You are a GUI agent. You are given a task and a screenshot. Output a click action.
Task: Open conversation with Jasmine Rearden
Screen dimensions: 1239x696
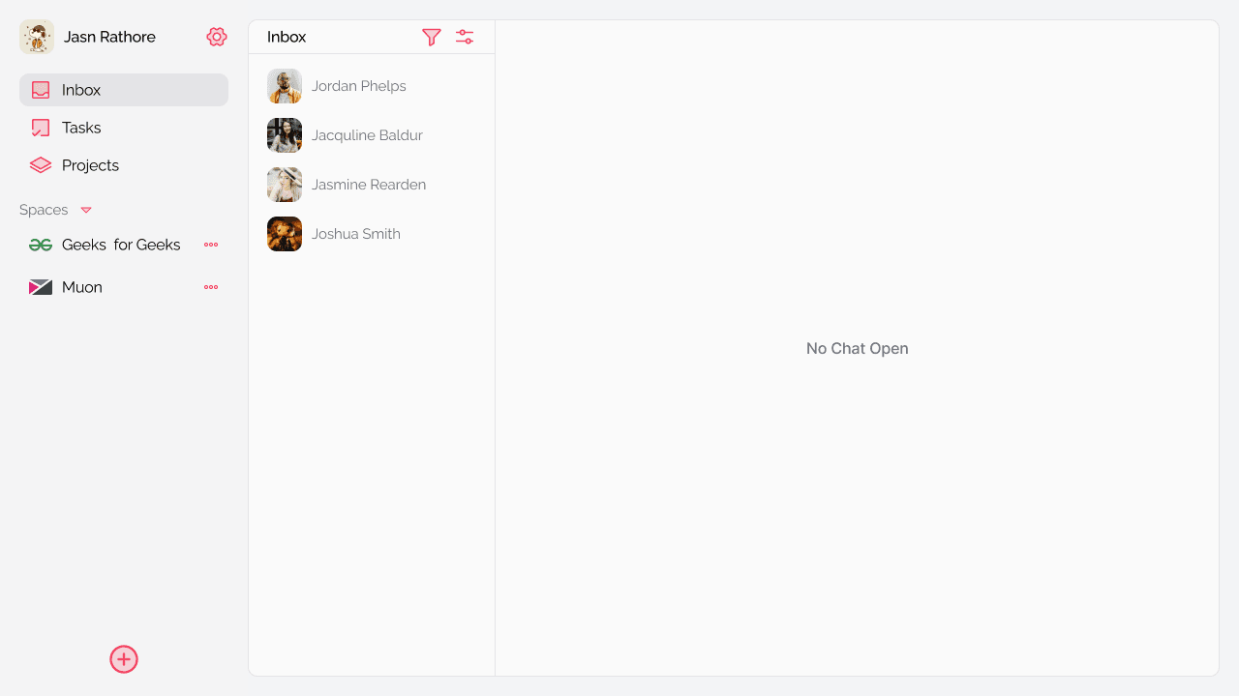[x=372, y=185]
